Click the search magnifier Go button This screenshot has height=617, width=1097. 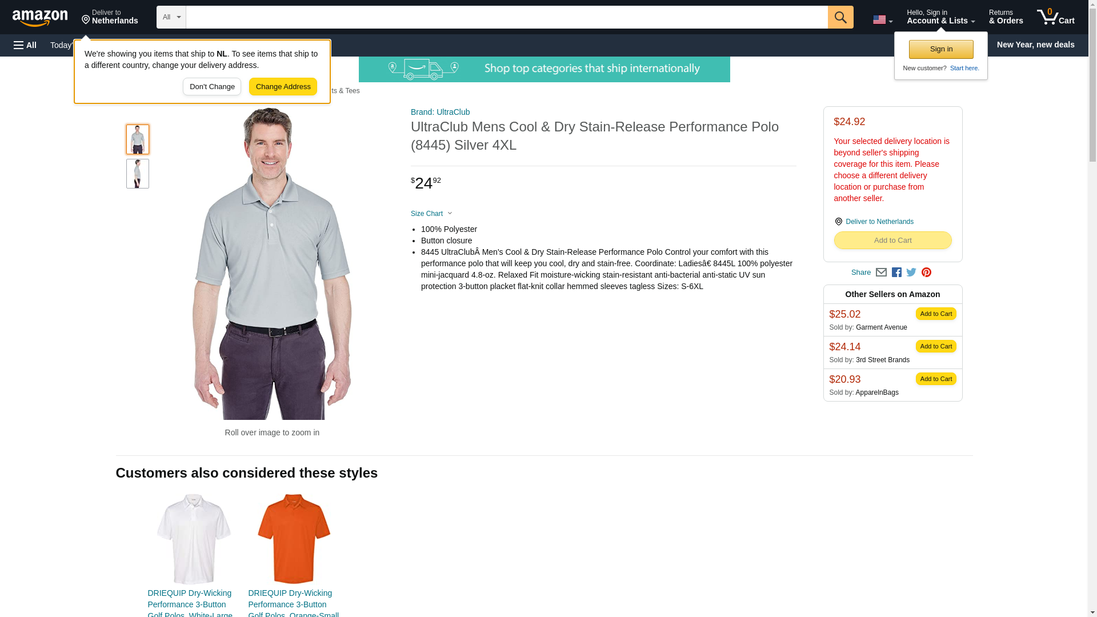tap(840, 17)
